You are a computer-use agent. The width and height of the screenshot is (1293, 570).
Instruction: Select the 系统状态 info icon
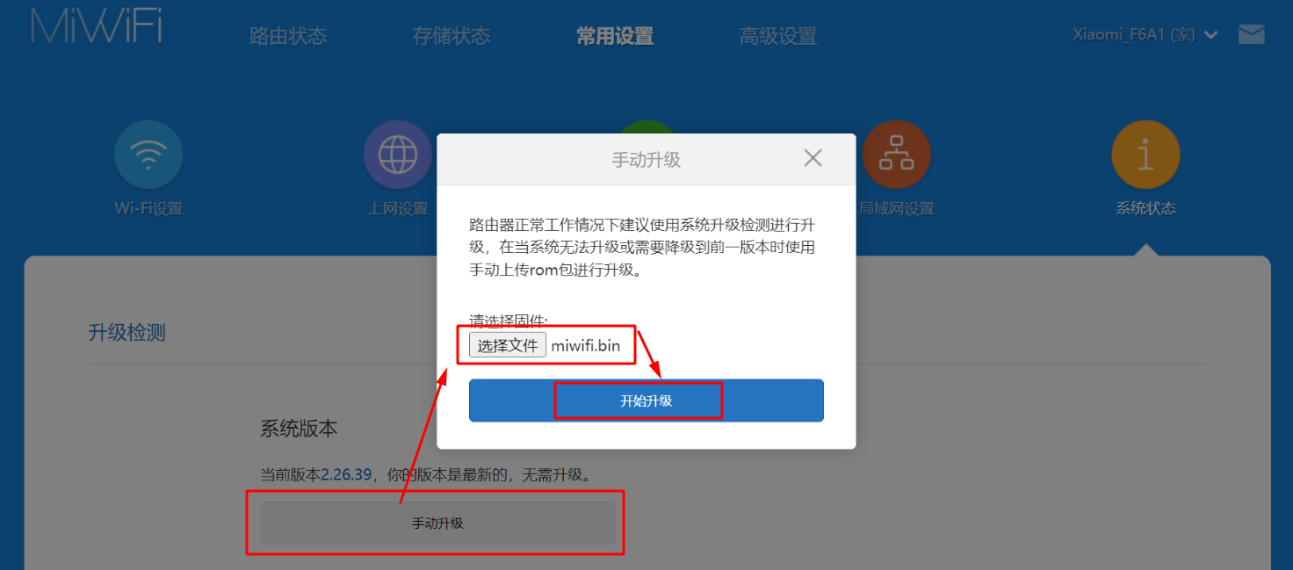coord(1145,155)
